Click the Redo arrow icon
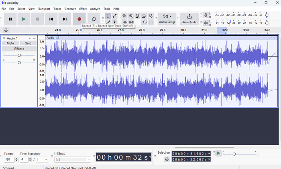Screen dimensions: 281x169 (x=151, y=22)
